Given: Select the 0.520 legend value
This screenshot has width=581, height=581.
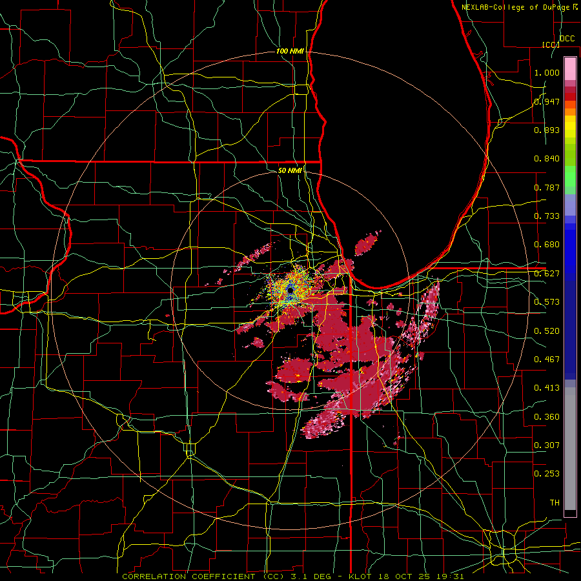Looking at the screenshot, I should pyautogui.click(x=547, y=331).
